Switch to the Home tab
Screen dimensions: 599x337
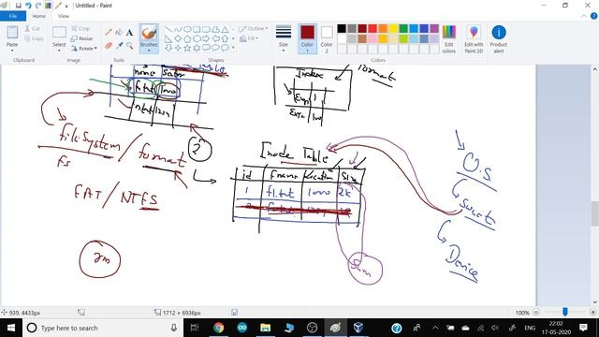[38, 16]
